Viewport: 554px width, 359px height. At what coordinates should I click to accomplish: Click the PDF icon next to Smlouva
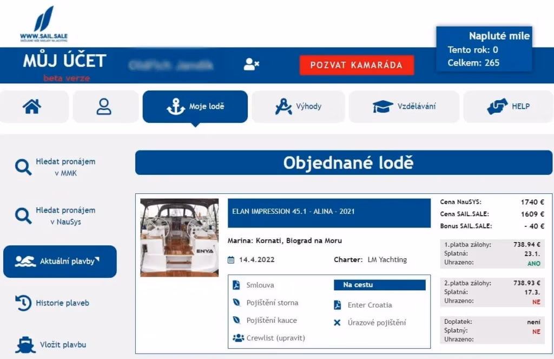point(236,284)
